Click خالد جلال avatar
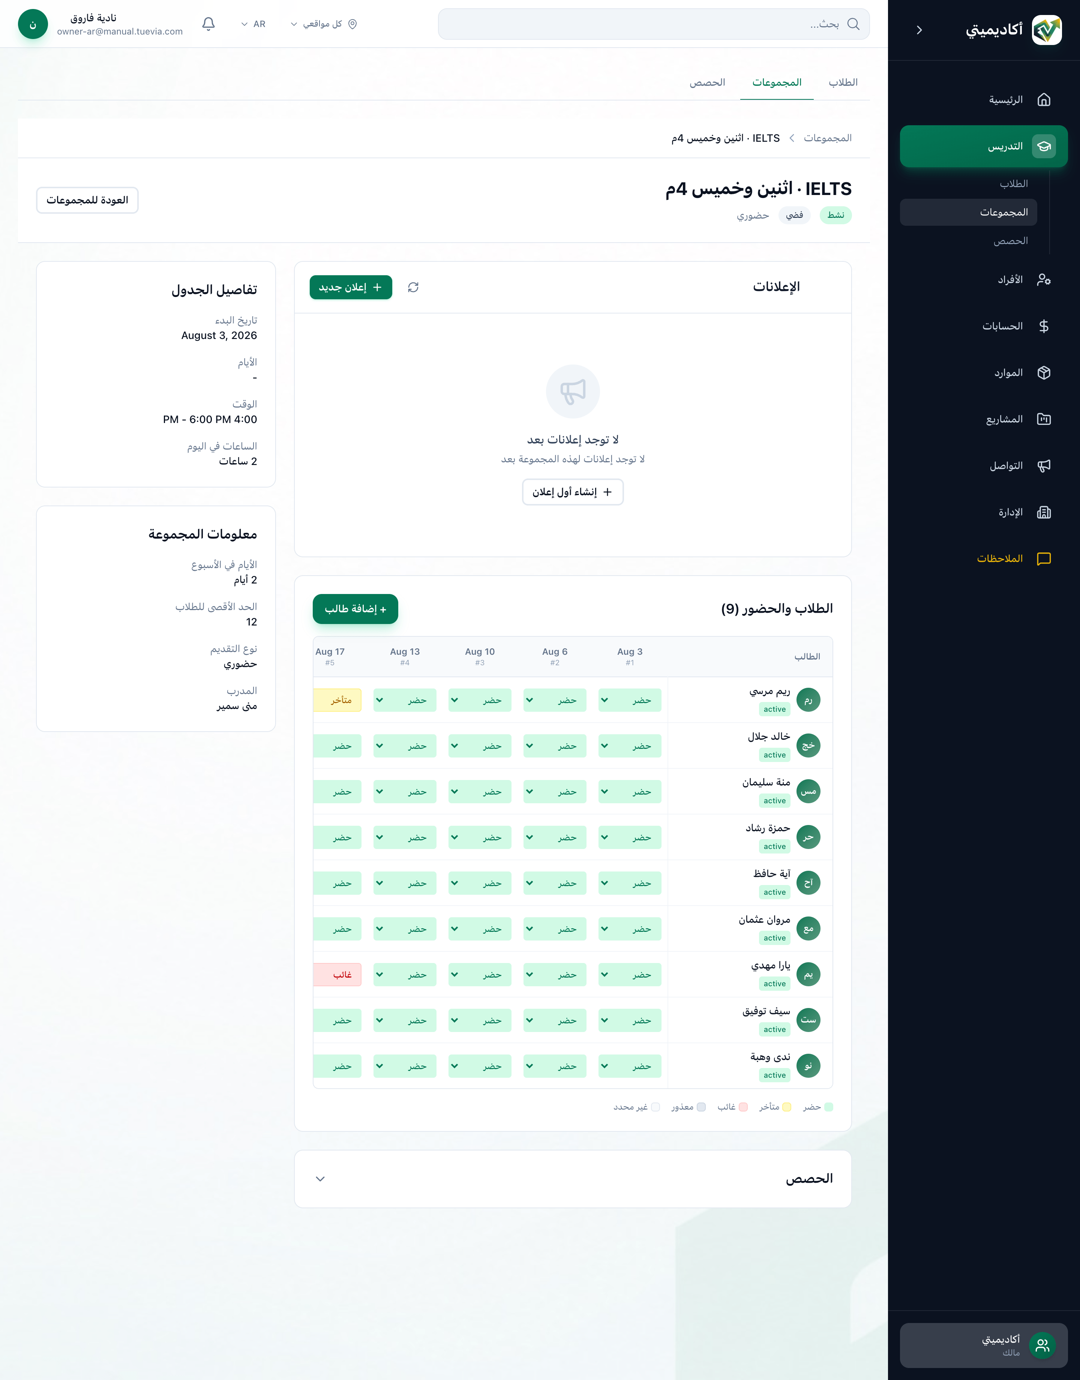The height and width of the screenshot is (1380, 1080). point(808,746)
